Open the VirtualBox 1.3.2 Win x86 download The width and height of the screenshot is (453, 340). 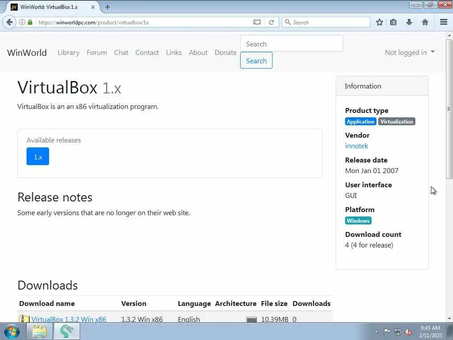[x=69, y=319]
